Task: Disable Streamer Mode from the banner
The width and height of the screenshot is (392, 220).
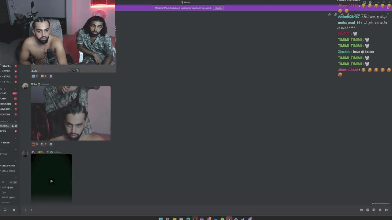Action: click(x=218, y=8)
